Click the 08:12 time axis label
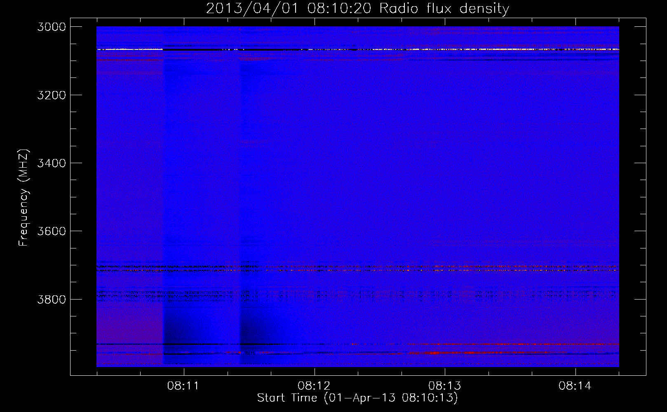This screenshot has width=667, height=412. coord(314,386)
